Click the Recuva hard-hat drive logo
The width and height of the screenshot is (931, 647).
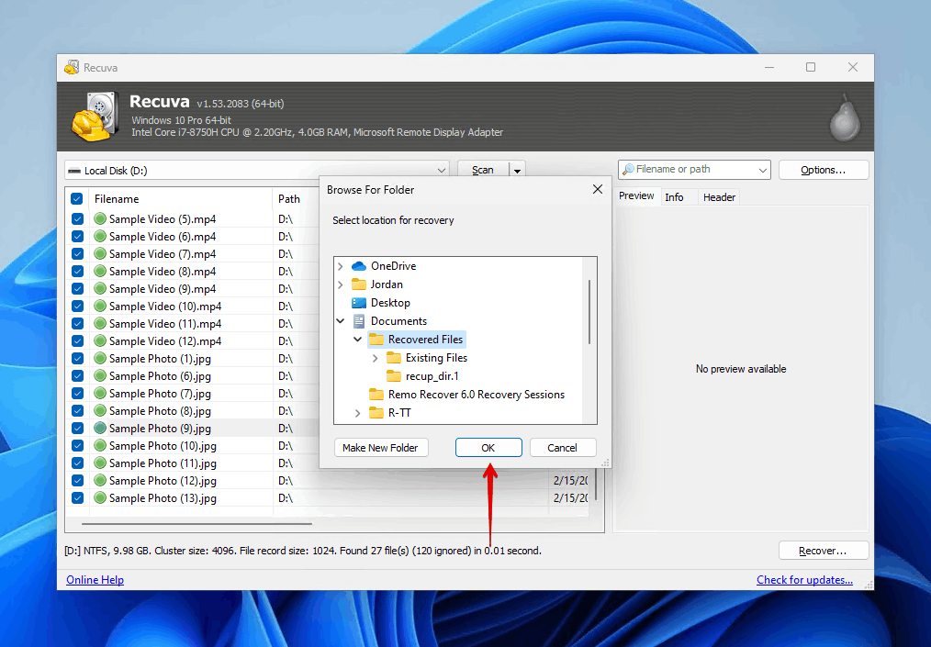tap(95, 117)
